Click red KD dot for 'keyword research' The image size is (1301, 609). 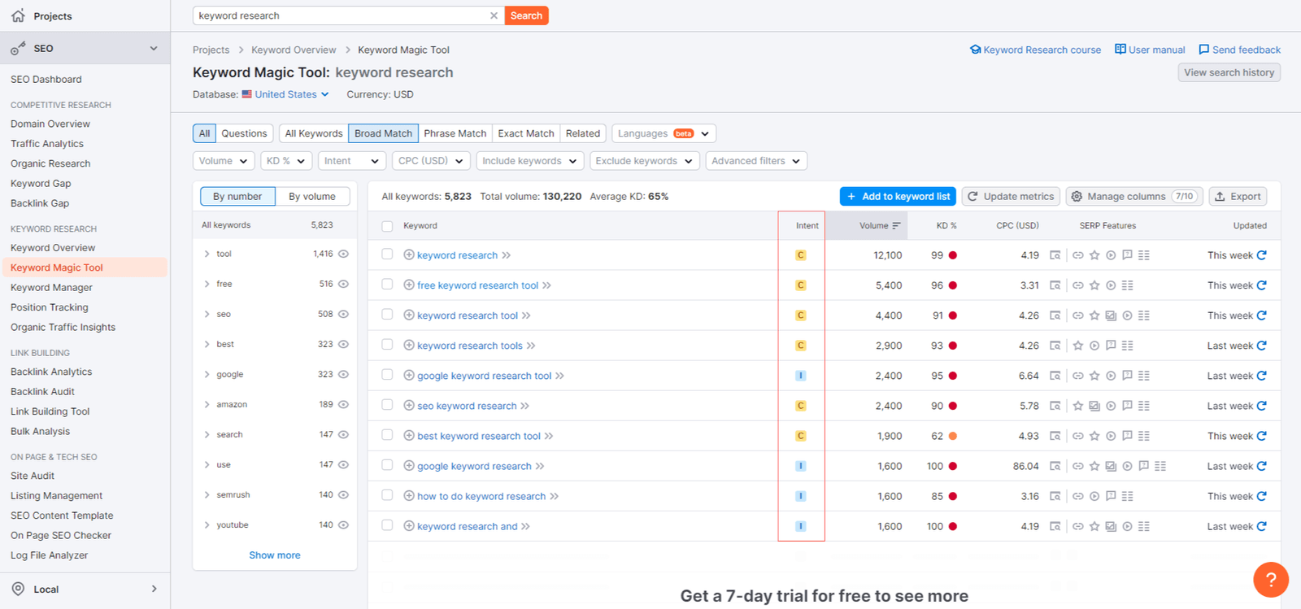click(x=953, y=255)
